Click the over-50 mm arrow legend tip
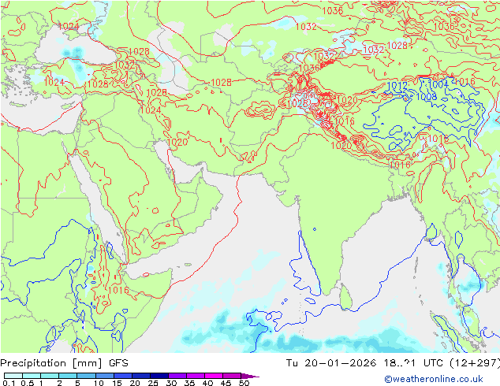Screen dimensions: 500x386 click(x=249, y=376)
